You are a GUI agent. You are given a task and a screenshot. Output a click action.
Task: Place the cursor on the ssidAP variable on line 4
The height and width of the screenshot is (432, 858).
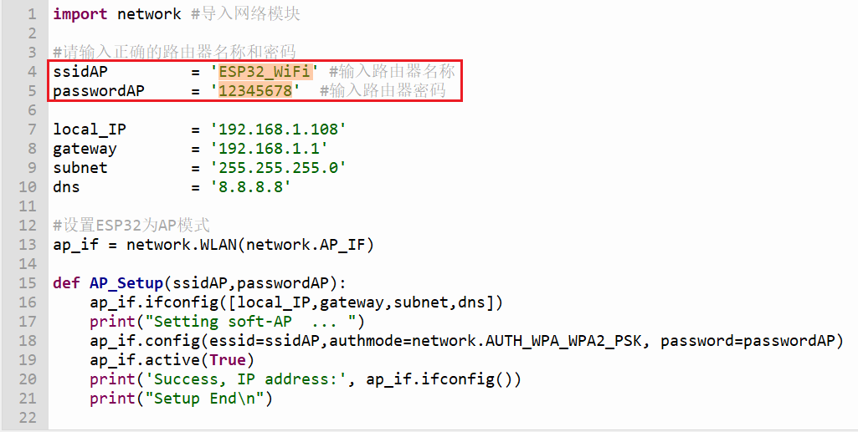pos(80,72)
